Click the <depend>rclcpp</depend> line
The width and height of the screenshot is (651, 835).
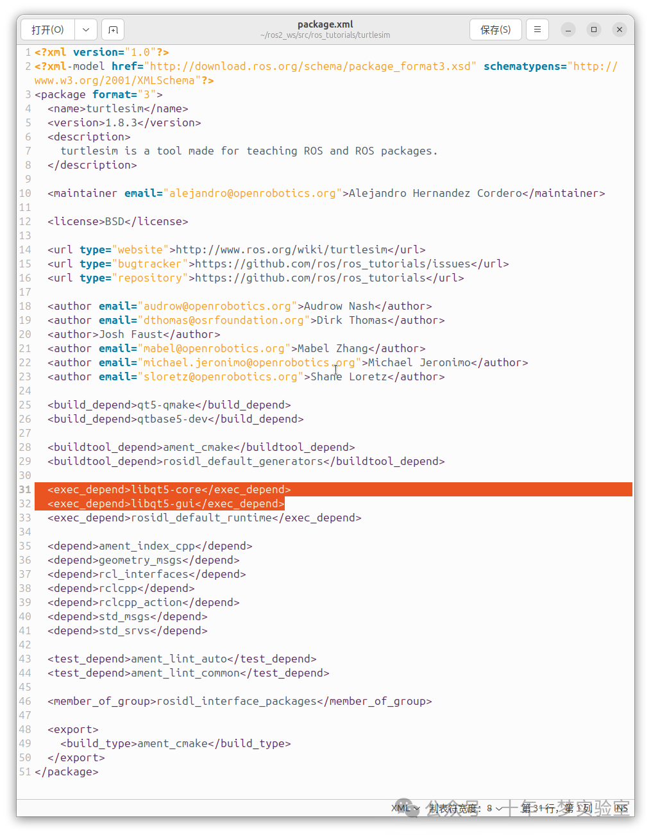121,588
